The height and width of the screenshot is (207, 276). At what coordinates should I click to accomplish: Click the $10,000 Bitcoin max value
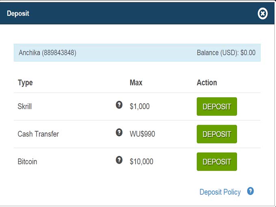click(141, 162)
